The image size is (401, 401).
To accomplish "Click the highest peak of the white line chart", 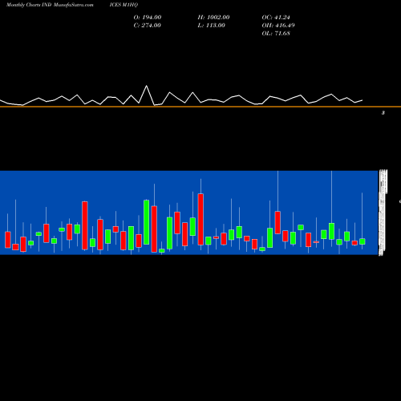I will coord(146,86).
